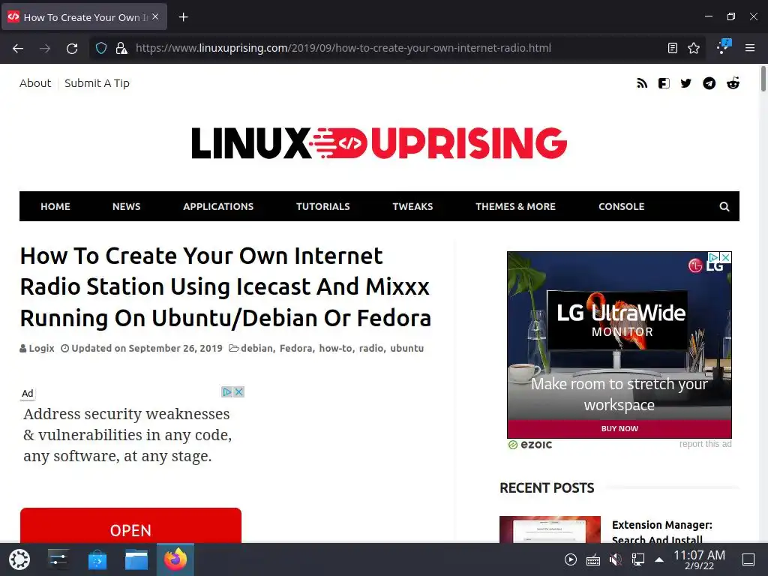Go back to the previous page
Image resolution: width=768 pixels, height=576 pixels.
18,48
